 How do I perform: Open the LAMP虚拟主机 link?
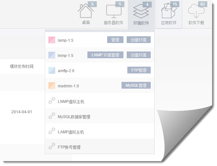[71, 132]
